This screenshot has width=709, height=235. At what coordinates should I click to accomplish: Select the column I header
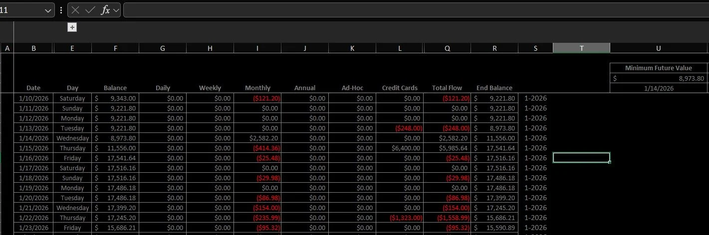point(257,48)
